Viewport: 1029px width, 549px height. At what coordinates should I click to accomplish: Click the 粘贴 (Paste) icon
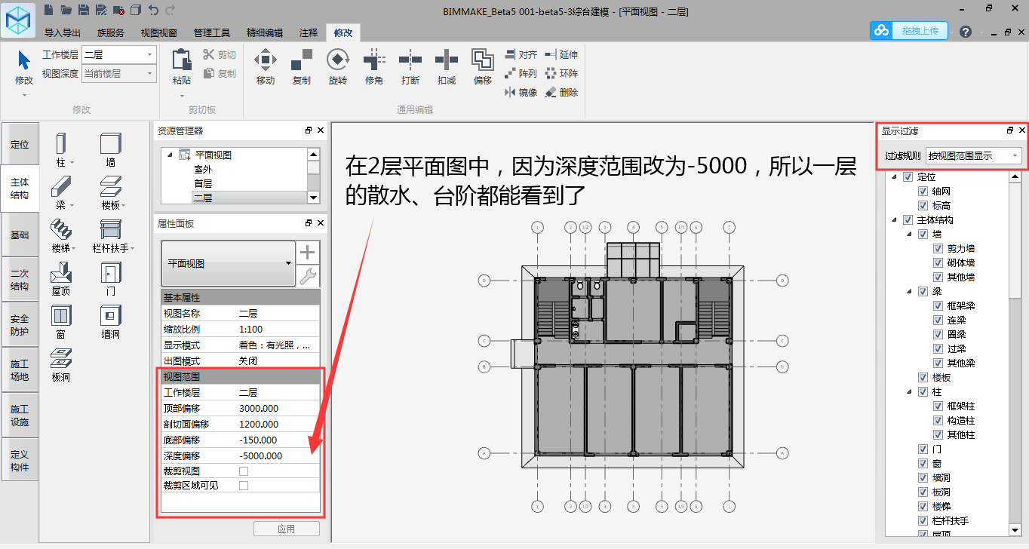coord(182,60)
